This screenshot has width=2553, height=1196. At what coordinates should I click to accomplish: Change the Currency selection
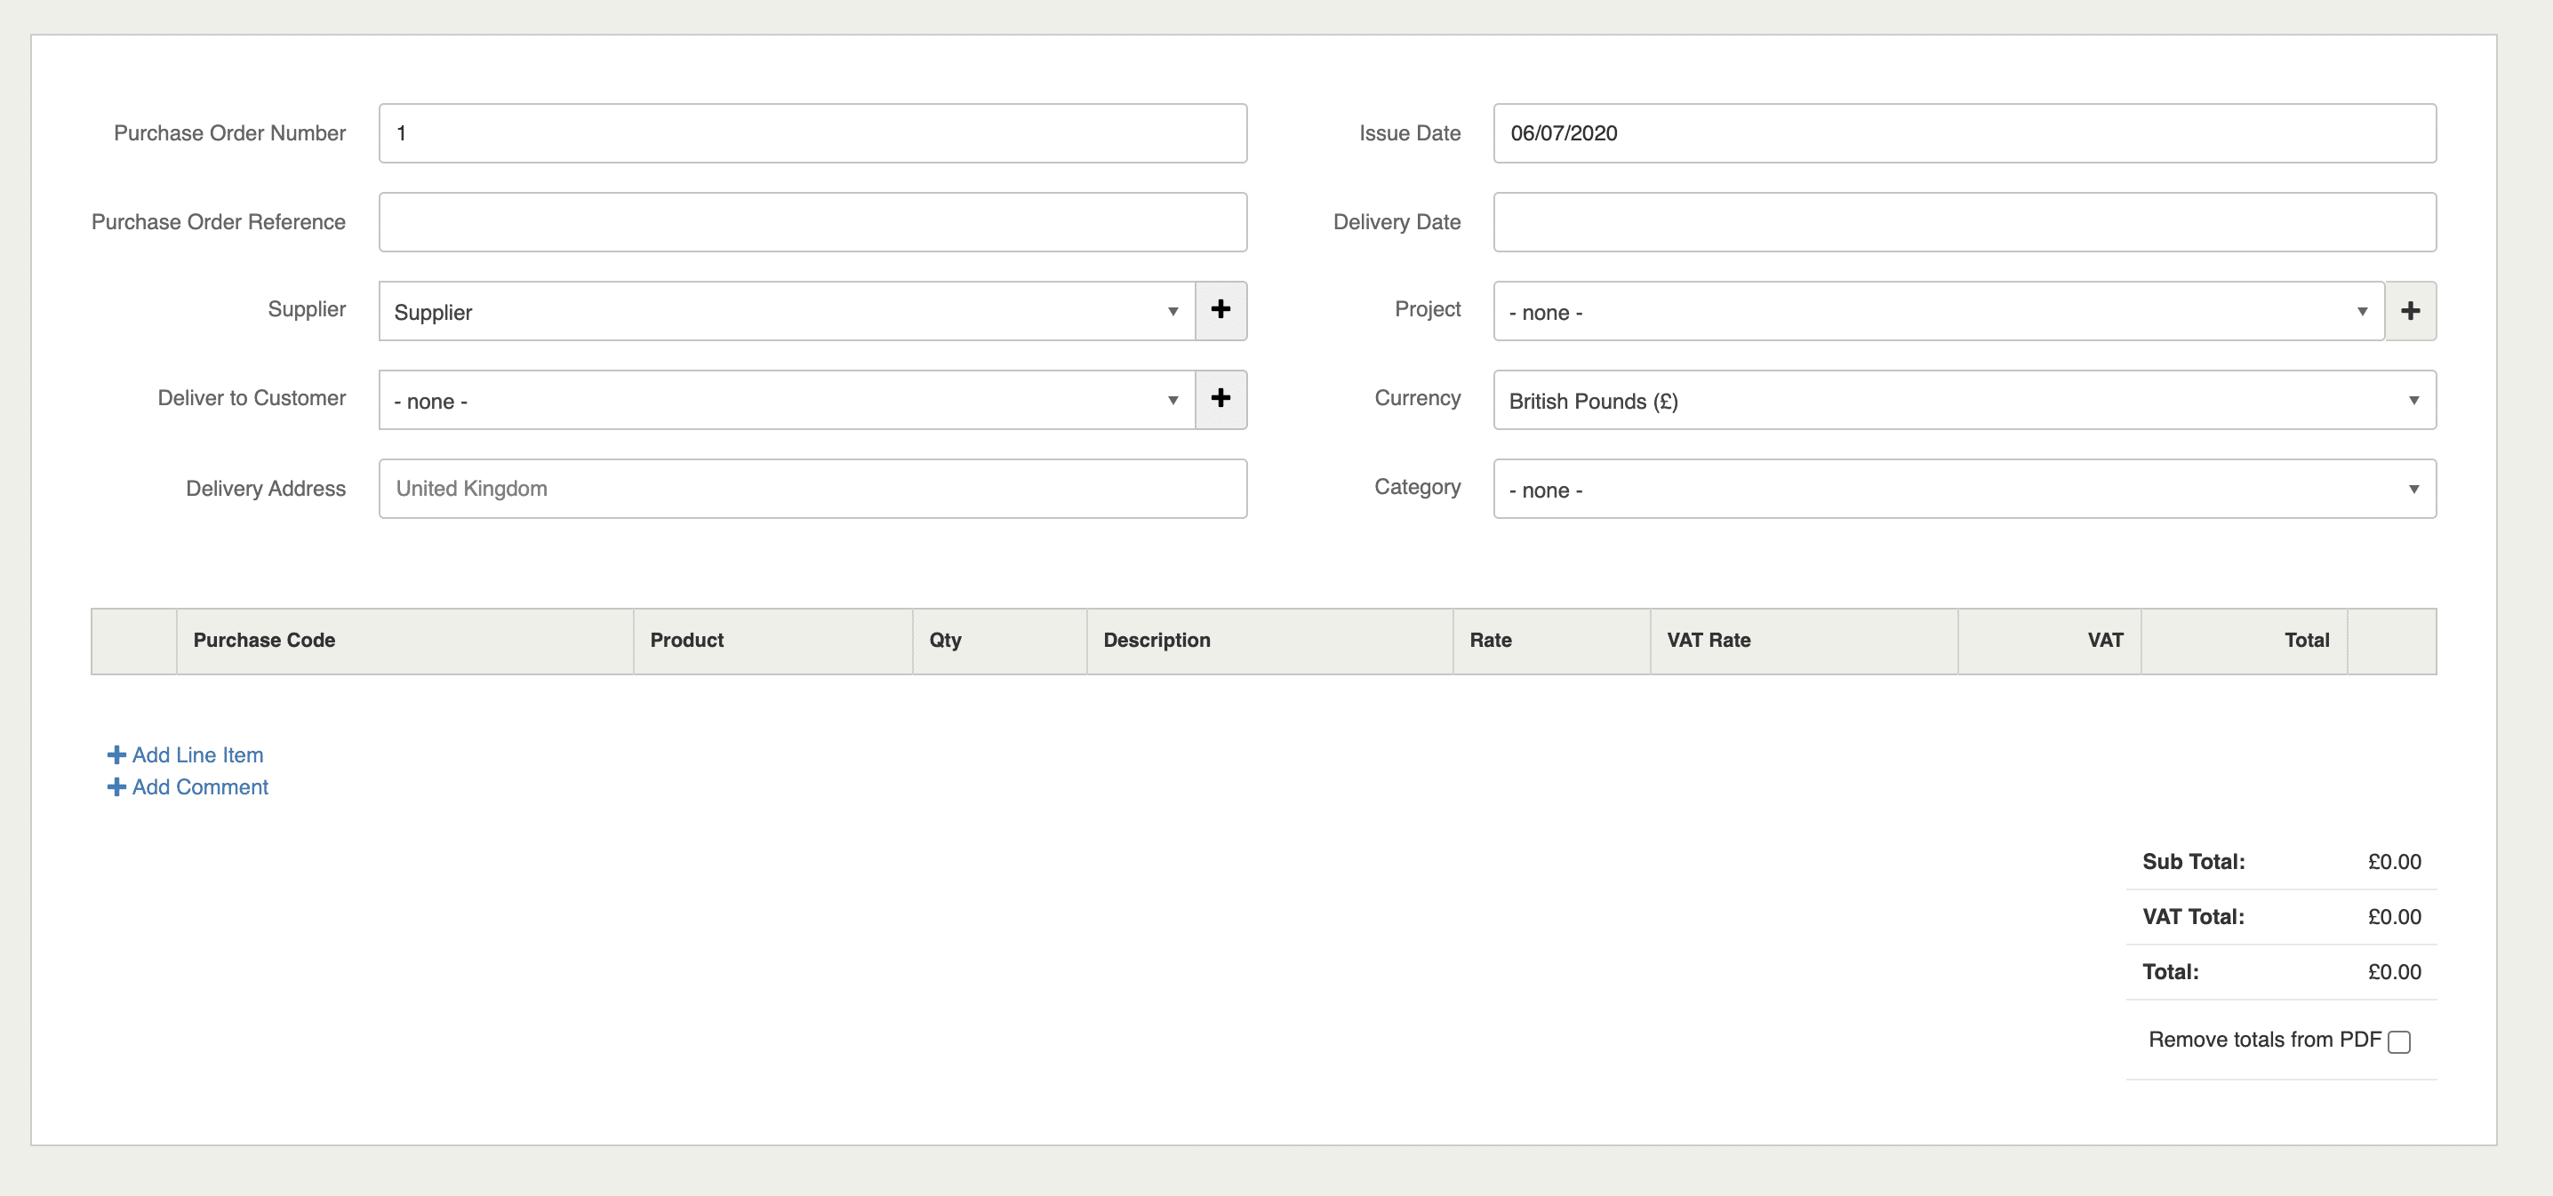(1964, 401)
